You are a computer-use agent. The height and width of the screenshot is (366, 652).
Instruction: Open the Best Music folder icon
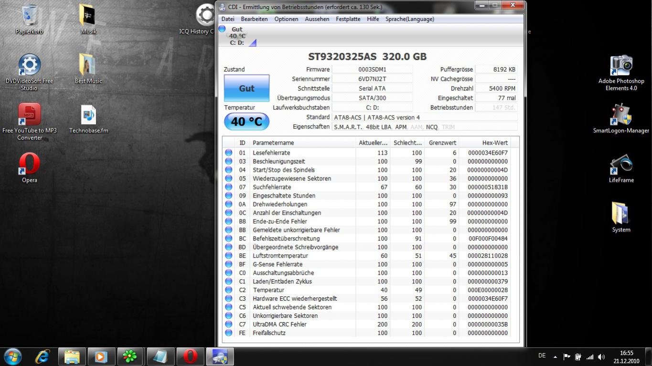click(88, 69)
